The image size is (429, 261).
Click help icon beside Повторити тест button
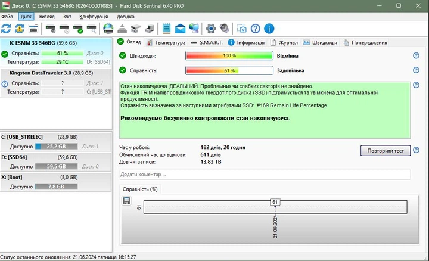coord(416,150)
